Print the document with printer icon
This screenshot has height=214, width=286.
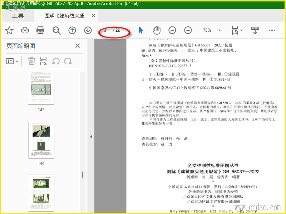coord(40,30)
